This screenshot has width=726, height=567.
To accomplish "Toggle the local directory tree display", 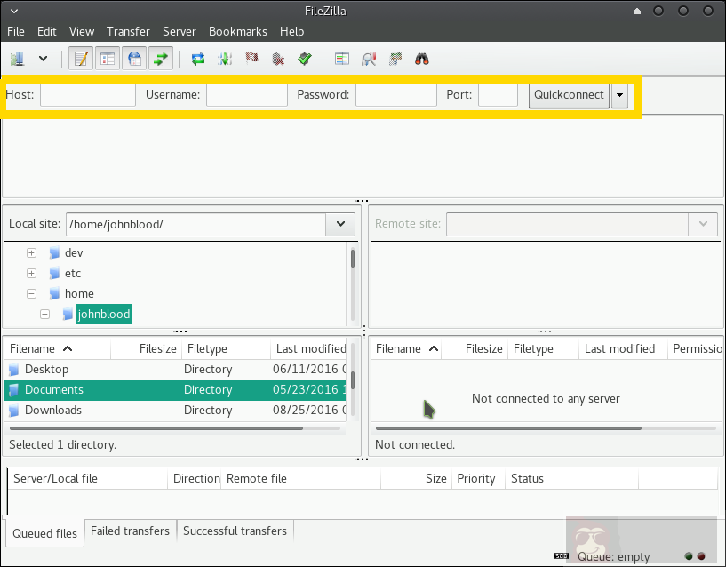I will point(108,59).
